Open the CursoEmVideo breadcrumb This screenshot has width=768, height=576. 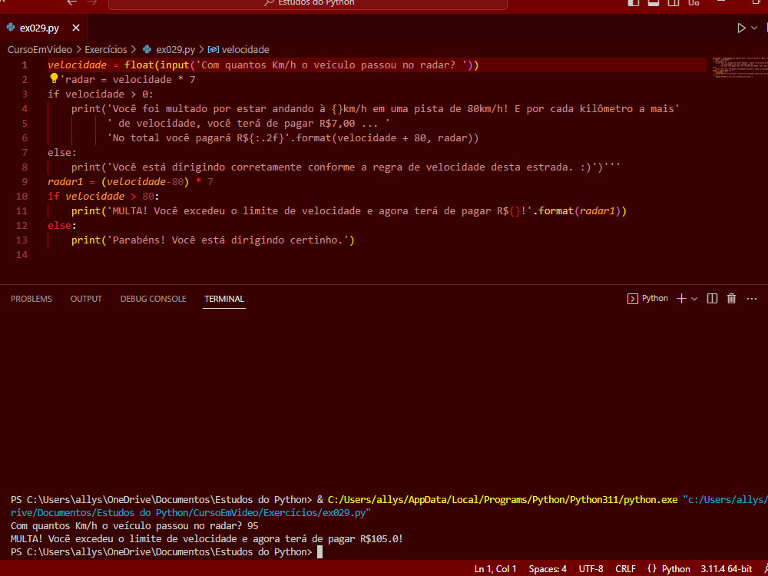point(40,49)
